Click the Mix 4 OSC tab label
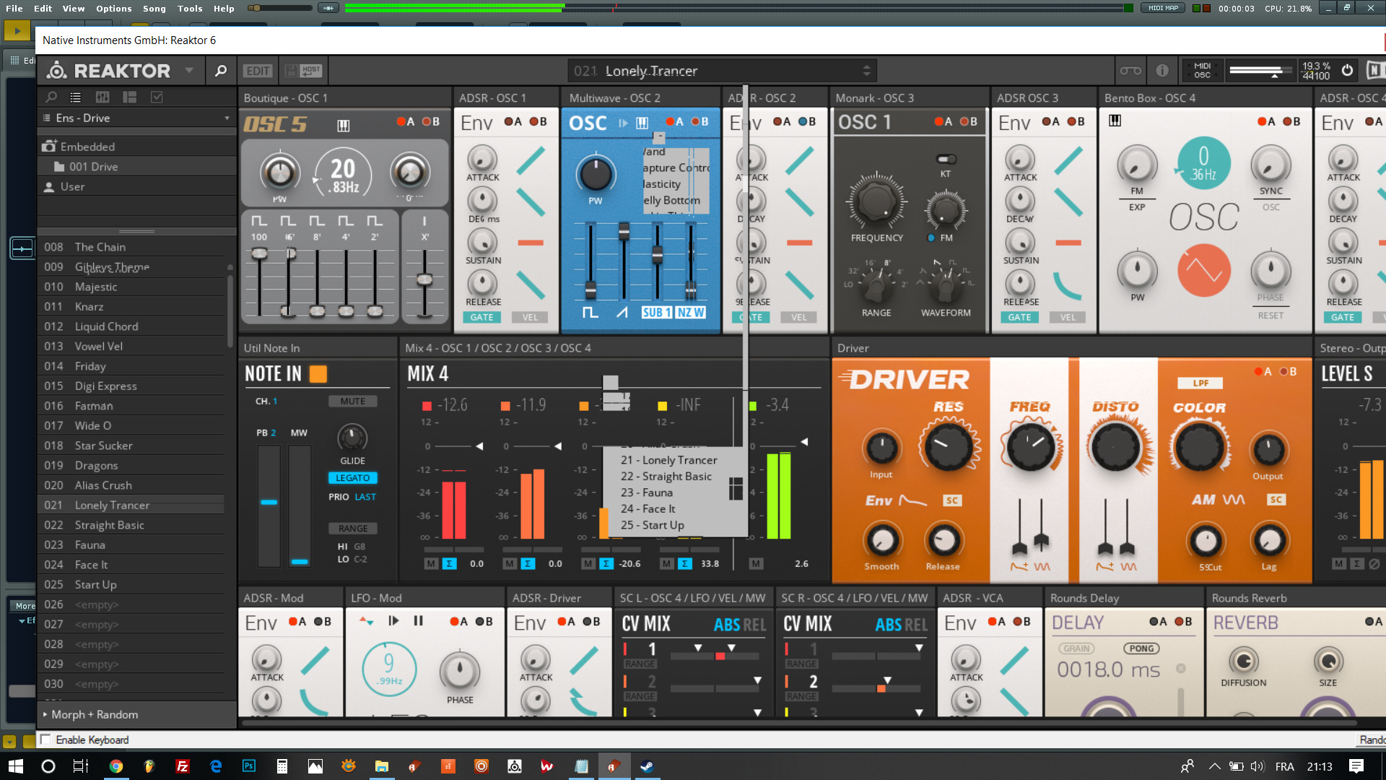 pos(497,347)
